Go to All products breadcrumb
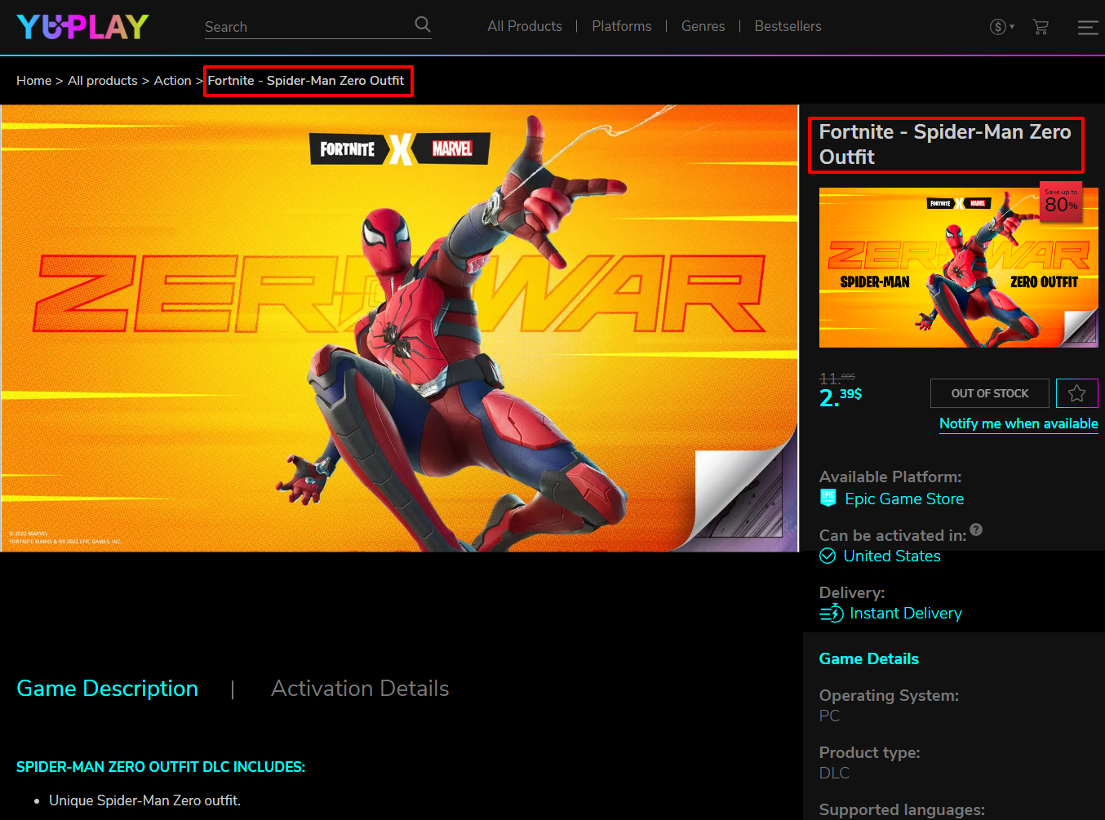Image resolution: width=1105 pixels, height=820 pixels. point(103,80)
